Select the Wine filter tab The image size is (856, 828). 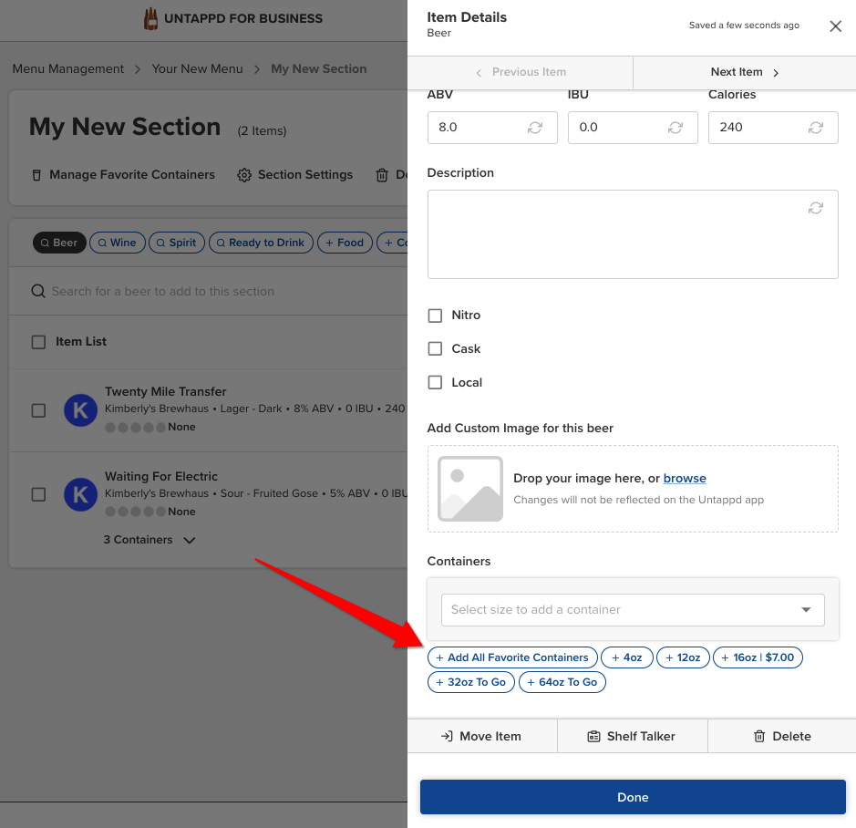(x=118, y=243)
